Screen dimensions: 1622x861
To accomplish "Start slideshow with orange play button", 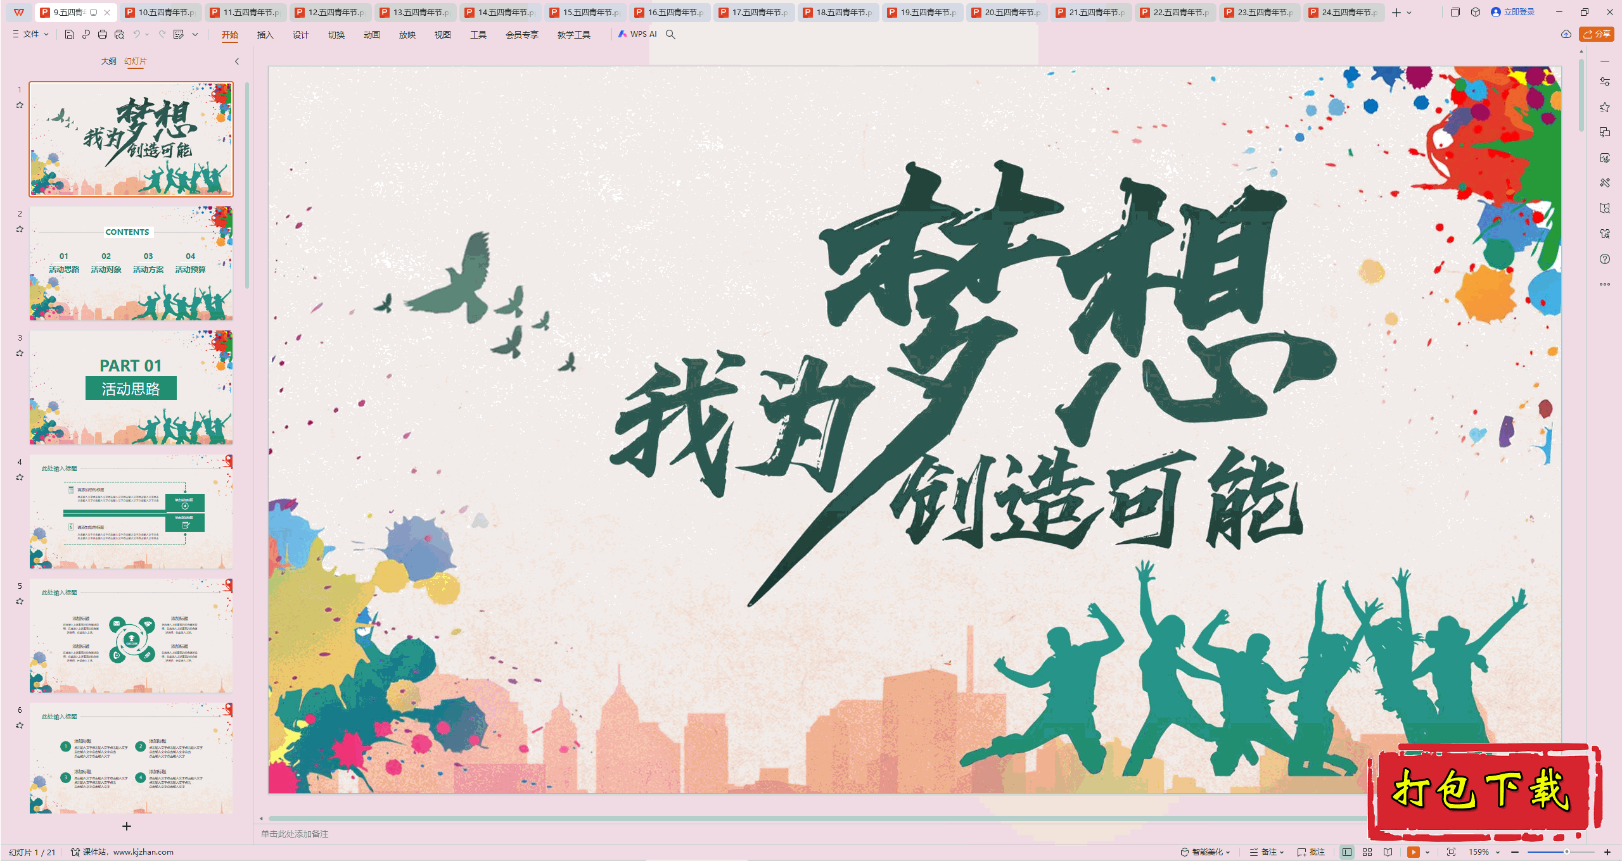I will coord(1414,852).
